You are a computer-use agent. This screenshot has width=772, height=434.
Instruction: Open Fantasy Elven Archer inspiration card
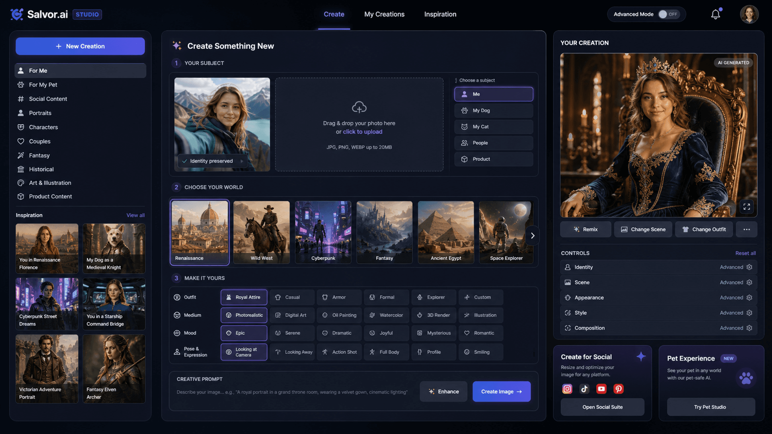click(114, 369)
